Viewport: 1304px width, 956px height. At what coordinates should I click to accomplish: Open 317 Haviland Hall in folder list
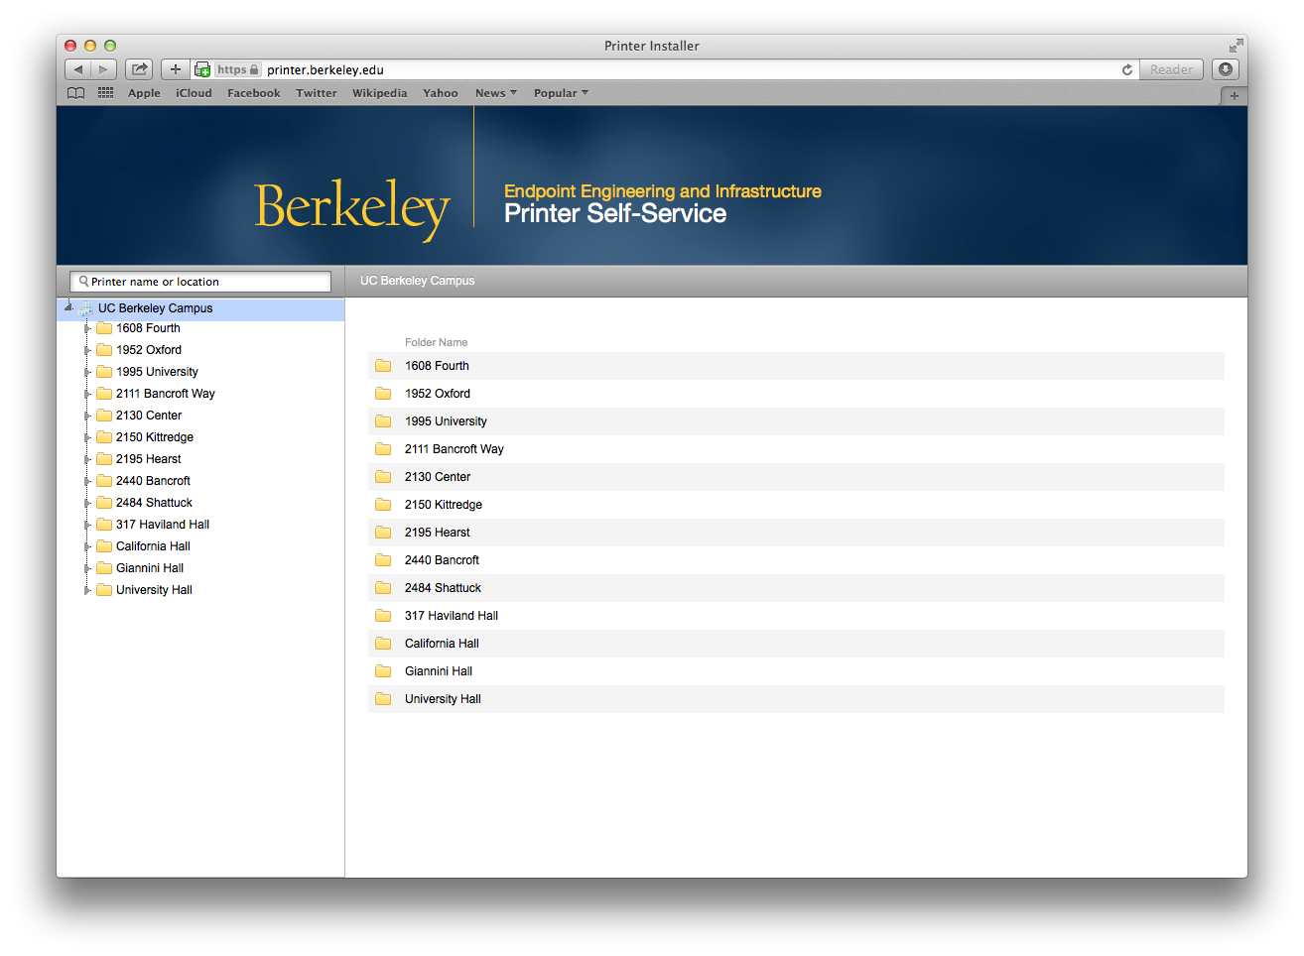pyautogui.click(x=452, y=616)
